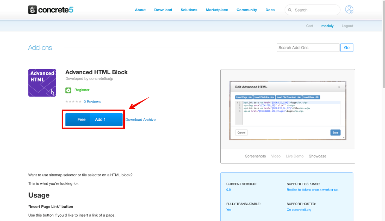Focus the Search Add-Ons field
385x221 pixels.
coord(308,48)
